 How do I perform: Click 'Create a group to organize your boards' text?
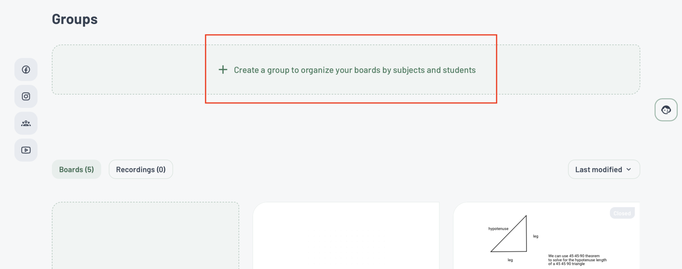coord(355,70)
